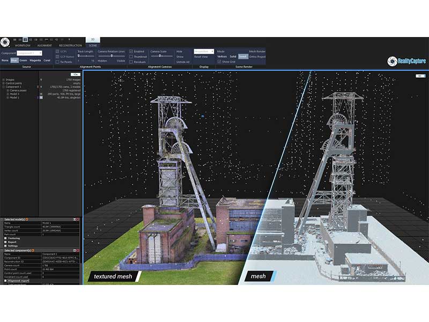Open the WORKFLOW ribbon tab
Viewport: 429px width, 322px height.
pyautogui.click(x=23, y=46)
